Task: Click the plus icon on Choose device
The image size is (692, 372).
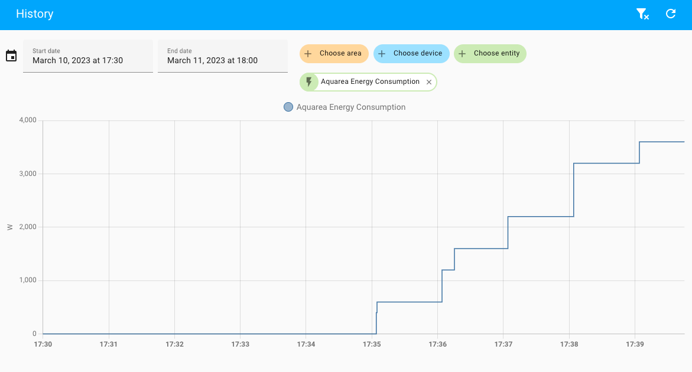Action: click(x=382, y=54)
